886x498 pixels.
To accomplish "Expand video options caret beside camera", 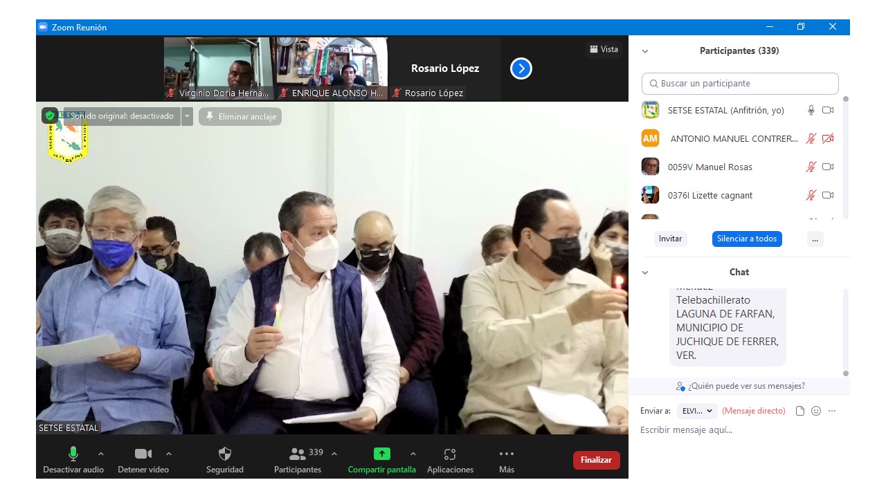I will pyautogui.click(x=169, y=454).
